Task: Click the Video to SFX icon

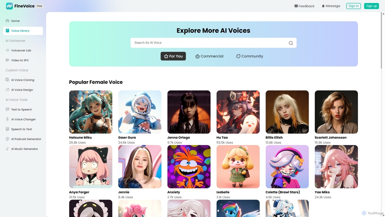Action: point(8,60)
